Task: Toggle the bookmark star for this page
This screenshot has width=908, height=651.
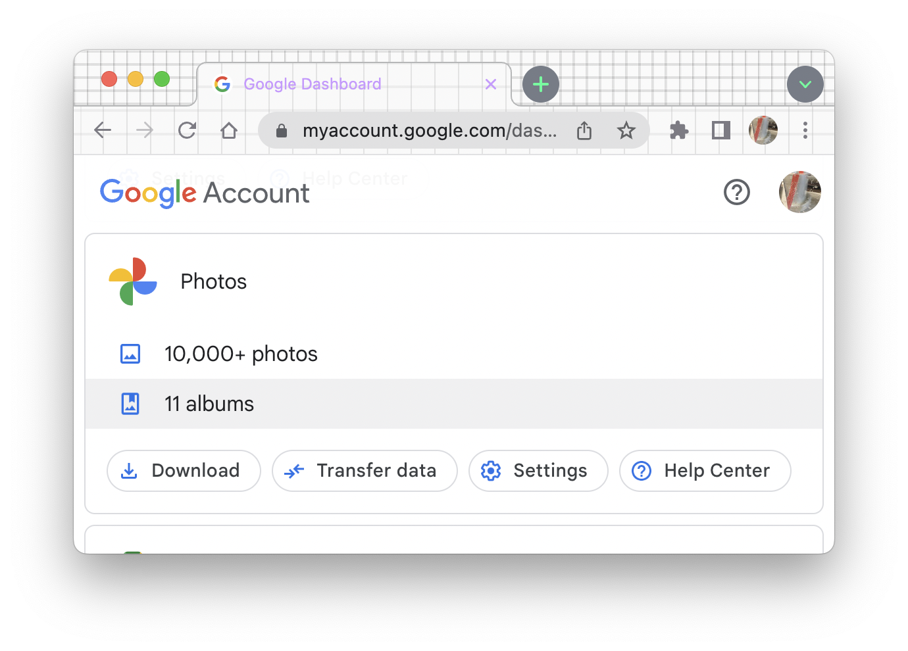Action: (626, 130)
